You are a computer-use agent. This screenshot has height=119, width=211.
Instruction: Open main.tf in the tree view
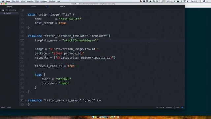(x=8, y=13)
